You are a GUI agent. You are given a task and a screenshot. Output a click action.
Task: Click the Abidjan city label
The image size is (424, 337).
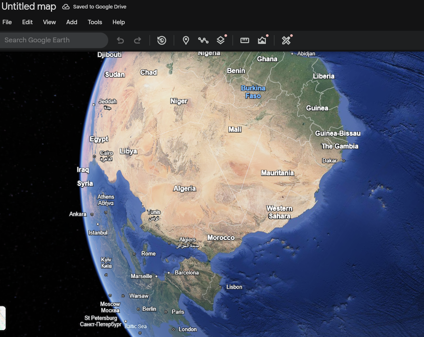pos(306,54)
